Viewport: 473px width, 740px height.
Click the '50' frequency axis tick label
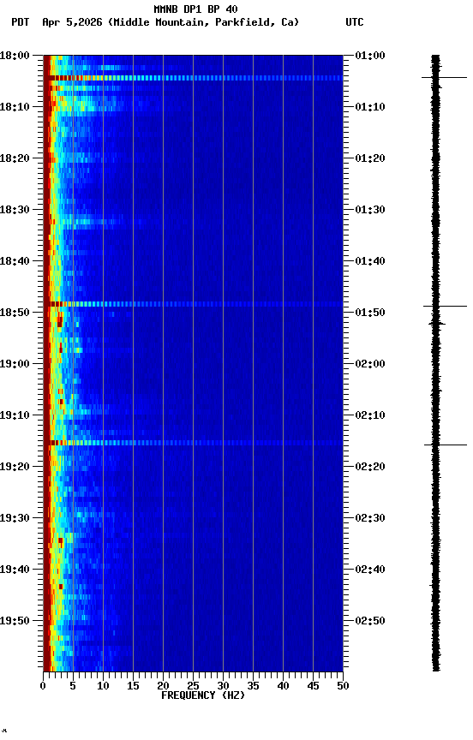pyautogui.click(x=344, y=686)
